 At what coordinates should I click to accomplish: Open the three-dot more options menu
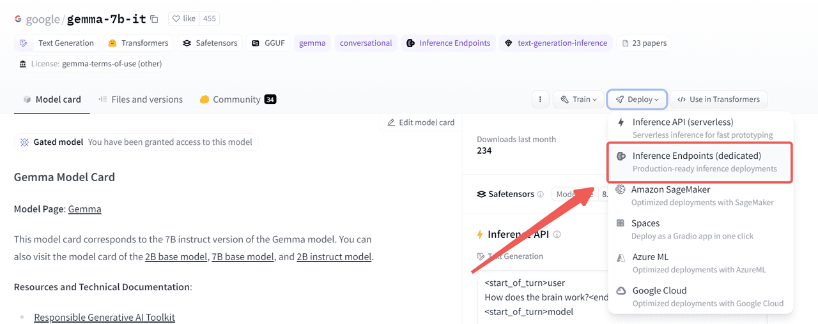(x=540, y=99)
